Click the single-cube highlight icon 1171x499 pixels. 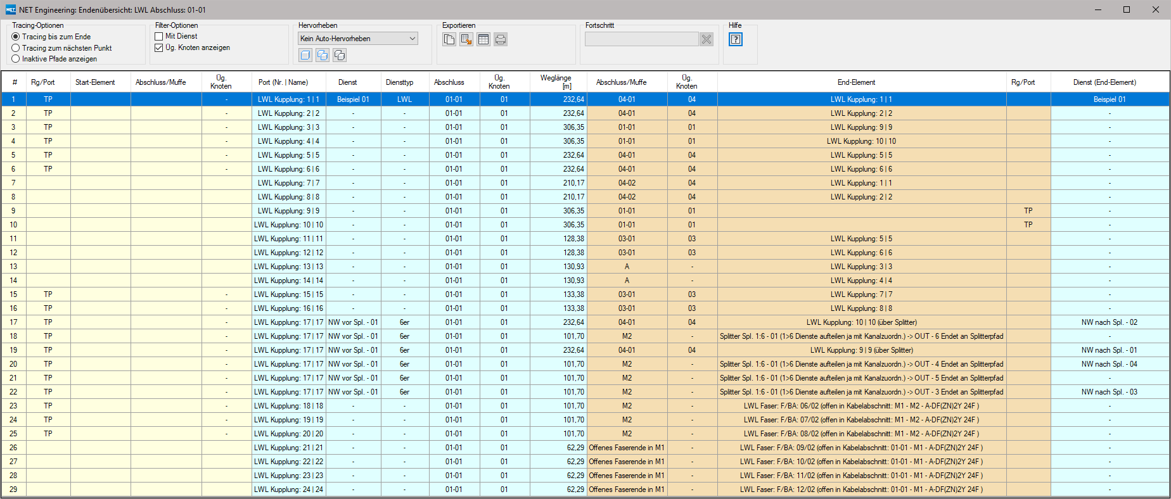coord(305,55)
